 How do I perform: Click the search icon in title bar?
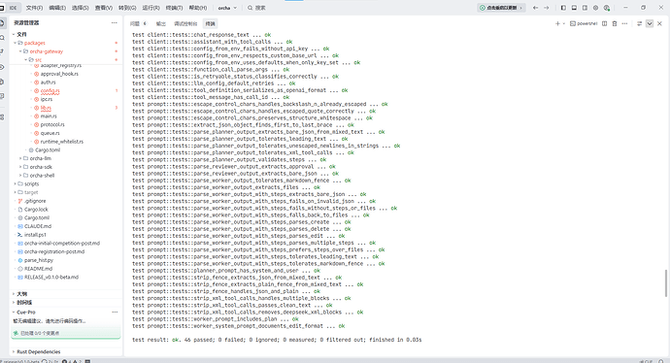click(250, 8)
